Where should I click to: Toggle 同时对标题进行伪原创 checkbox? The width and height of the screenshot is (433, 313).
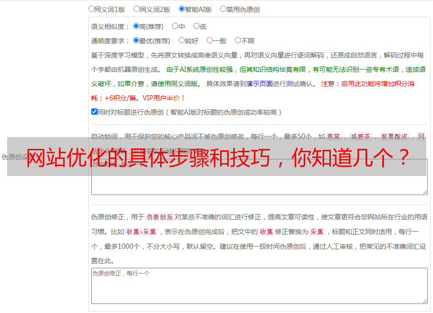(x=94, y=112)
